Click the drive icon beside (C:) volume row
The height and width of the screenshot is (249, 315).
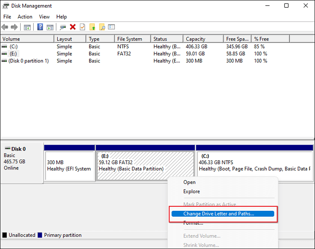4,47
